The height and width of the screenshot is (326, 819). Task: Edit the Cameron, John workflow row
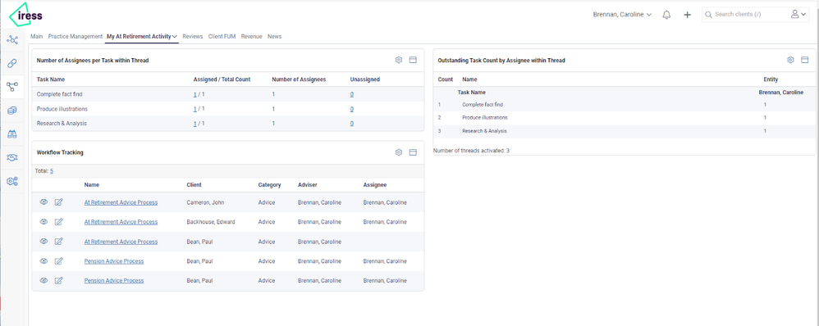point(59,201)
